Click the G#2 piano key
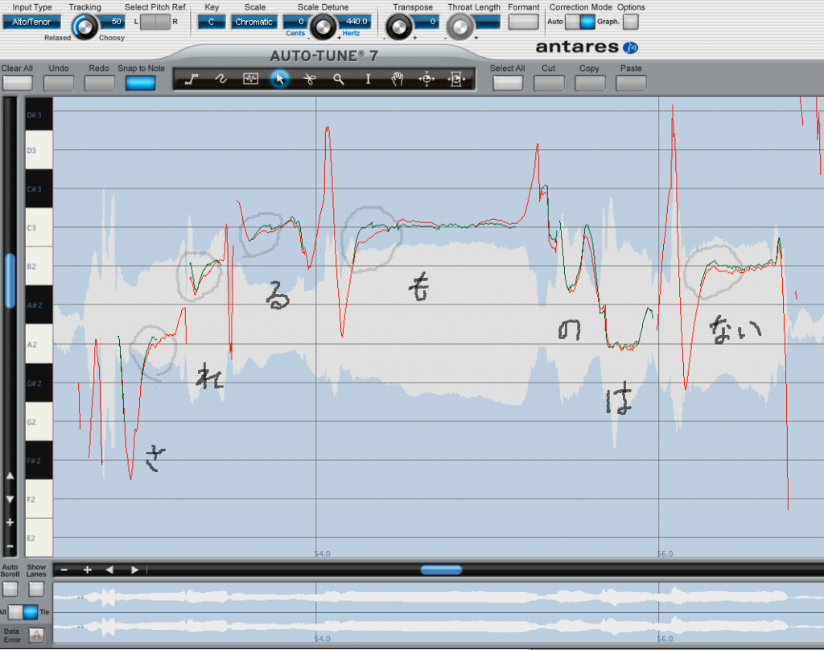The image size is (824, 650). click(x=39, y=383)
